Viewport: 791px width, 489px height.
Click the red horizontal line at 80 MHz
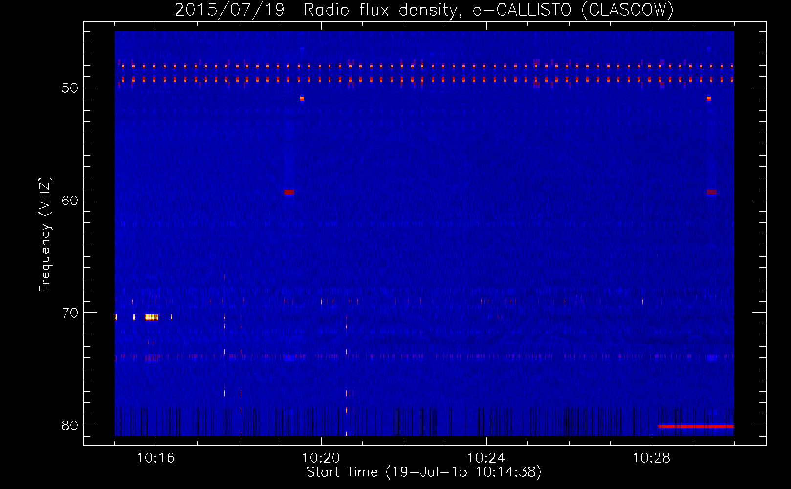(696, 426)
